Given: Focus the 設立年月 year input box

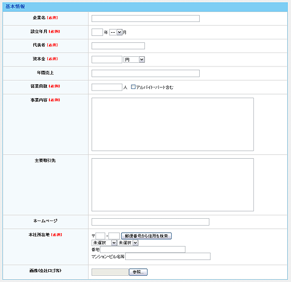Looking at the screenshot, I should [97, 32].
